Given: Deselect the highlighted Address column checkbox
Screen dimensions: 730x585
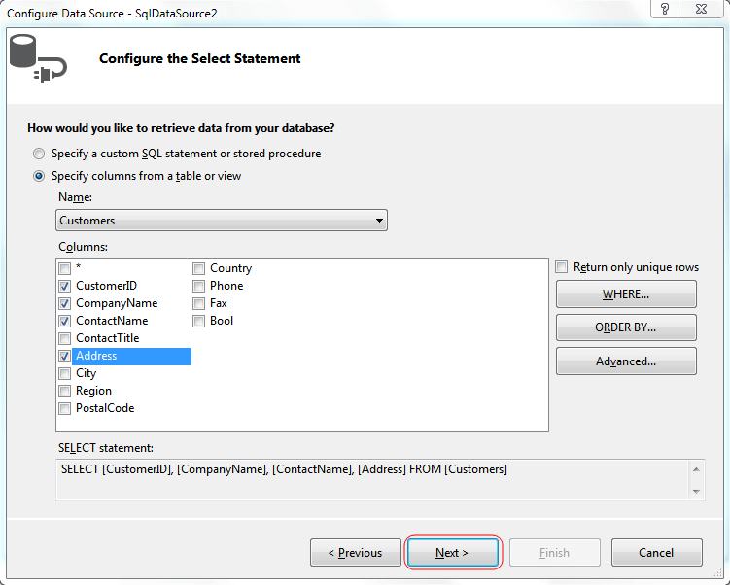Looking at the screenshot, I should coord(64,356).
